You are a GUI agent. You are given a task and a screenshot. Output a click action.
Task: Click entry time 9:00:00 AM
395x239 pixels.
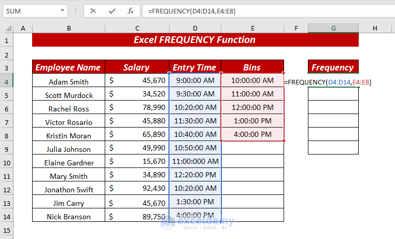(x=195, y=80)
